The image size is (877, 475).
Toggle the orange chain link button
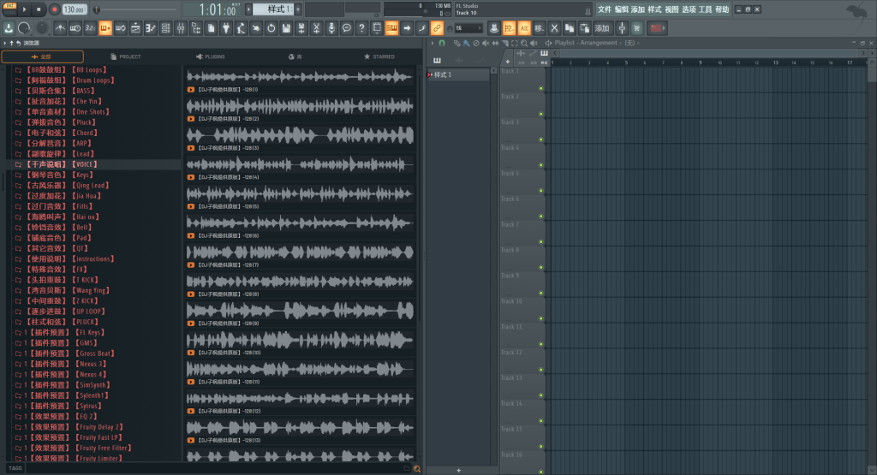click(438, 28)
